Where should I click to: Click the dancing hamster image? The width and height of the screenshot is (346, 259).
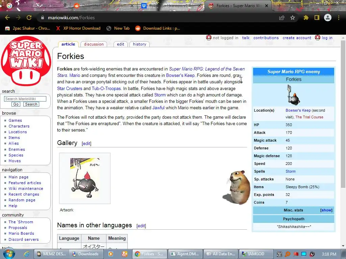pos(237,188)
